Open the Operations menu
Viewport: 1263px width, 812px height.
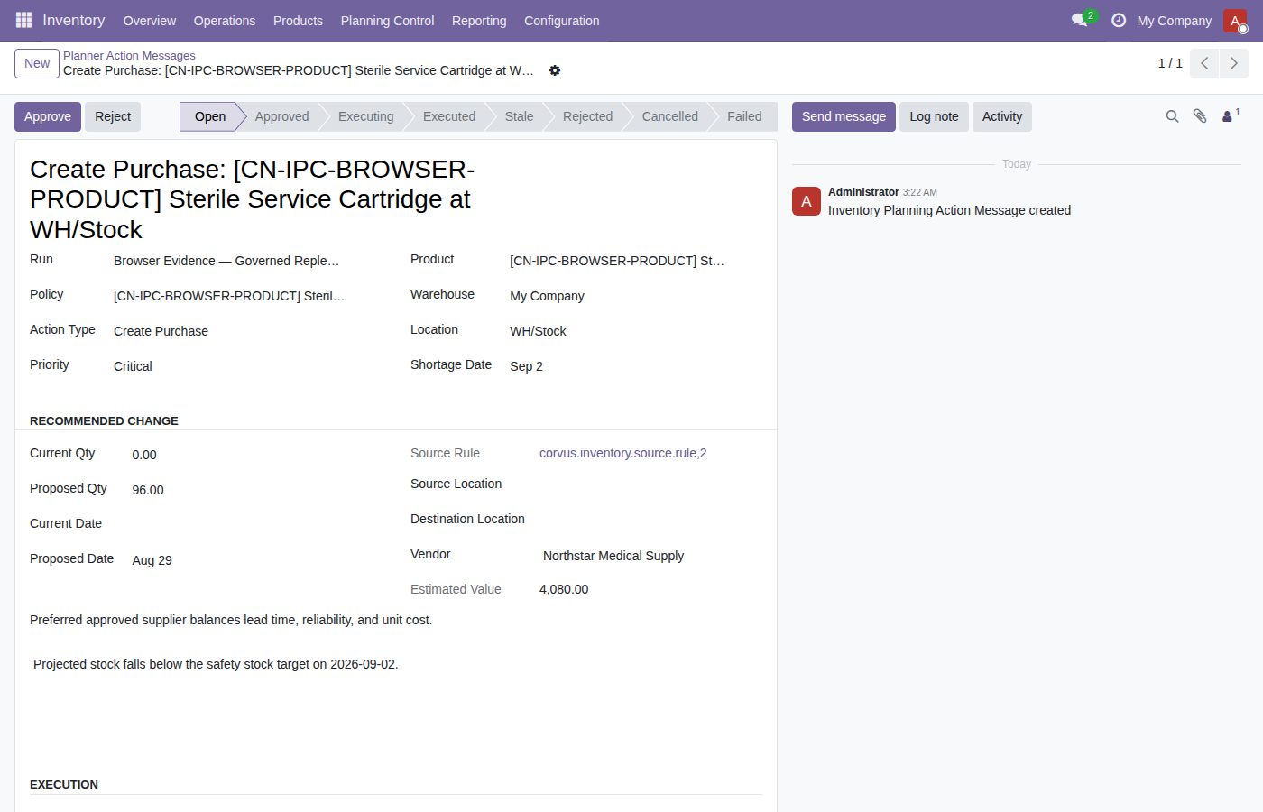[225, 21]
